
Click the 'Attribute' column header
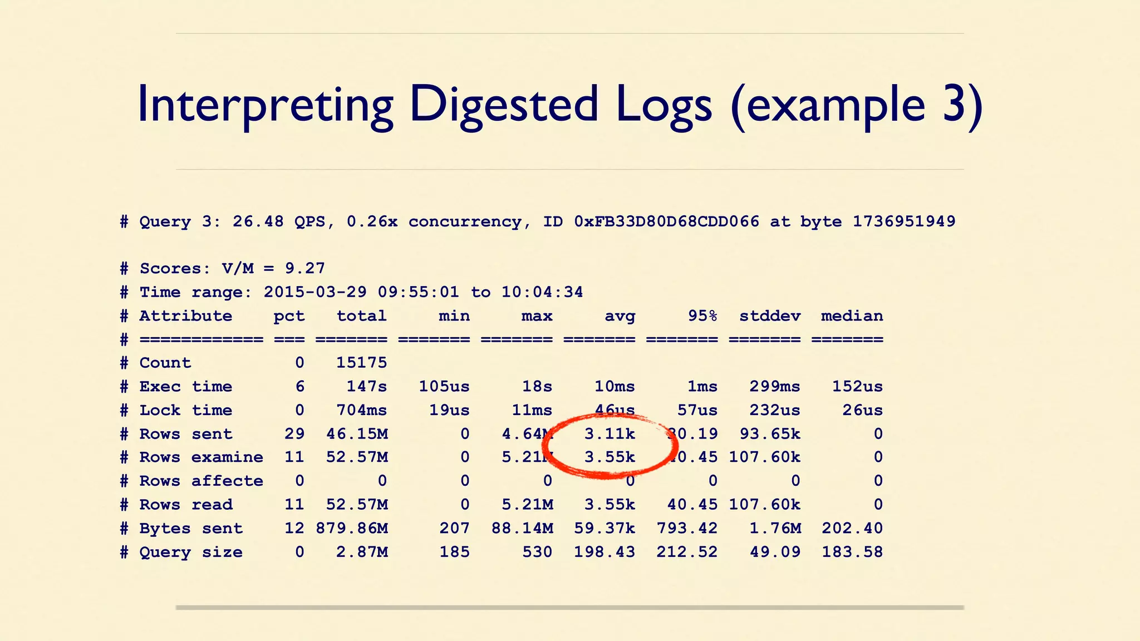pos(185,316)
